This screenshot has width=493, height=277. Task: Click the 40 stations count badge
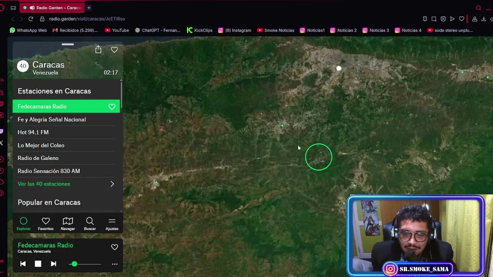[x=23, y=66]
